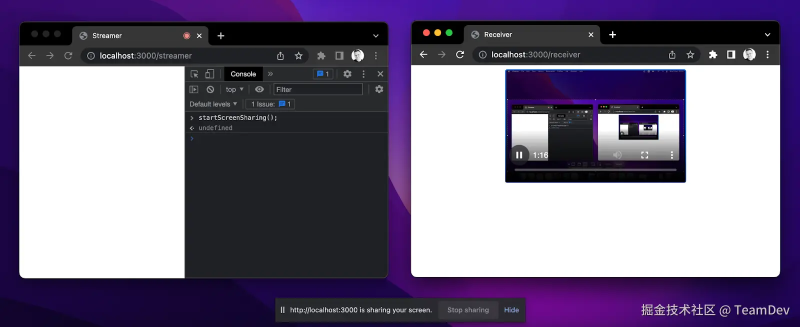Click the 1 Issue link
Viewport: 800px width, 327px height.
click(x=270, y=104)
